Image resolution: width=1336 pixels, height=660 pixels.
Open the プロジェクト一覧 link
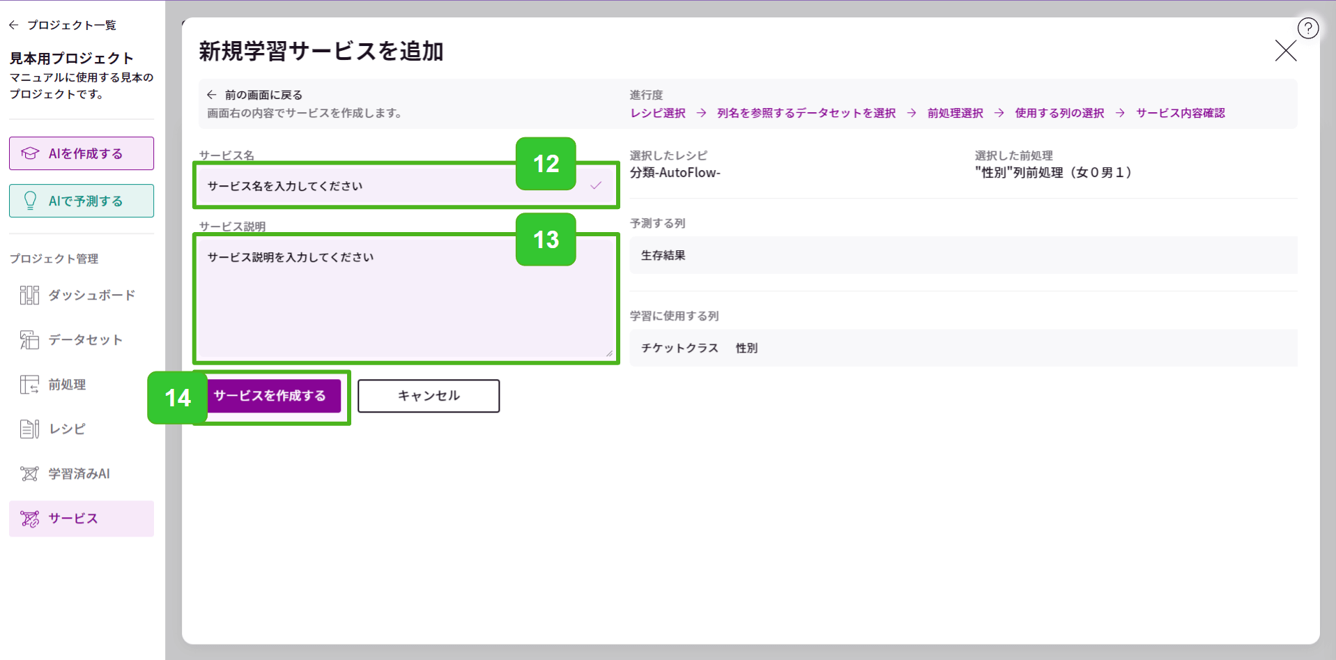[x=71, y=25]
